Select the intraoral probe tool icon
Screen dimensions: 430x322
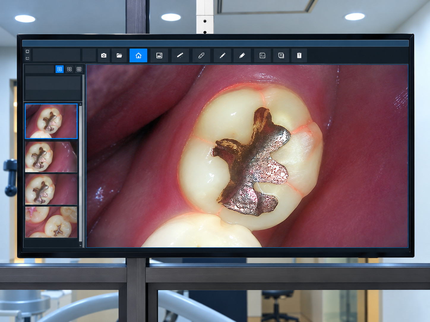pos(180,55)
